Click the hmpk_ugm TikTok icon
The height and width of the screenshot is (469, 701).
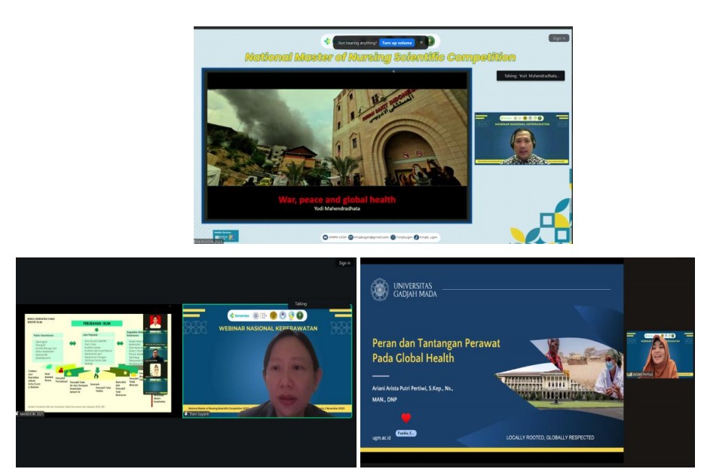coord(416,237)
